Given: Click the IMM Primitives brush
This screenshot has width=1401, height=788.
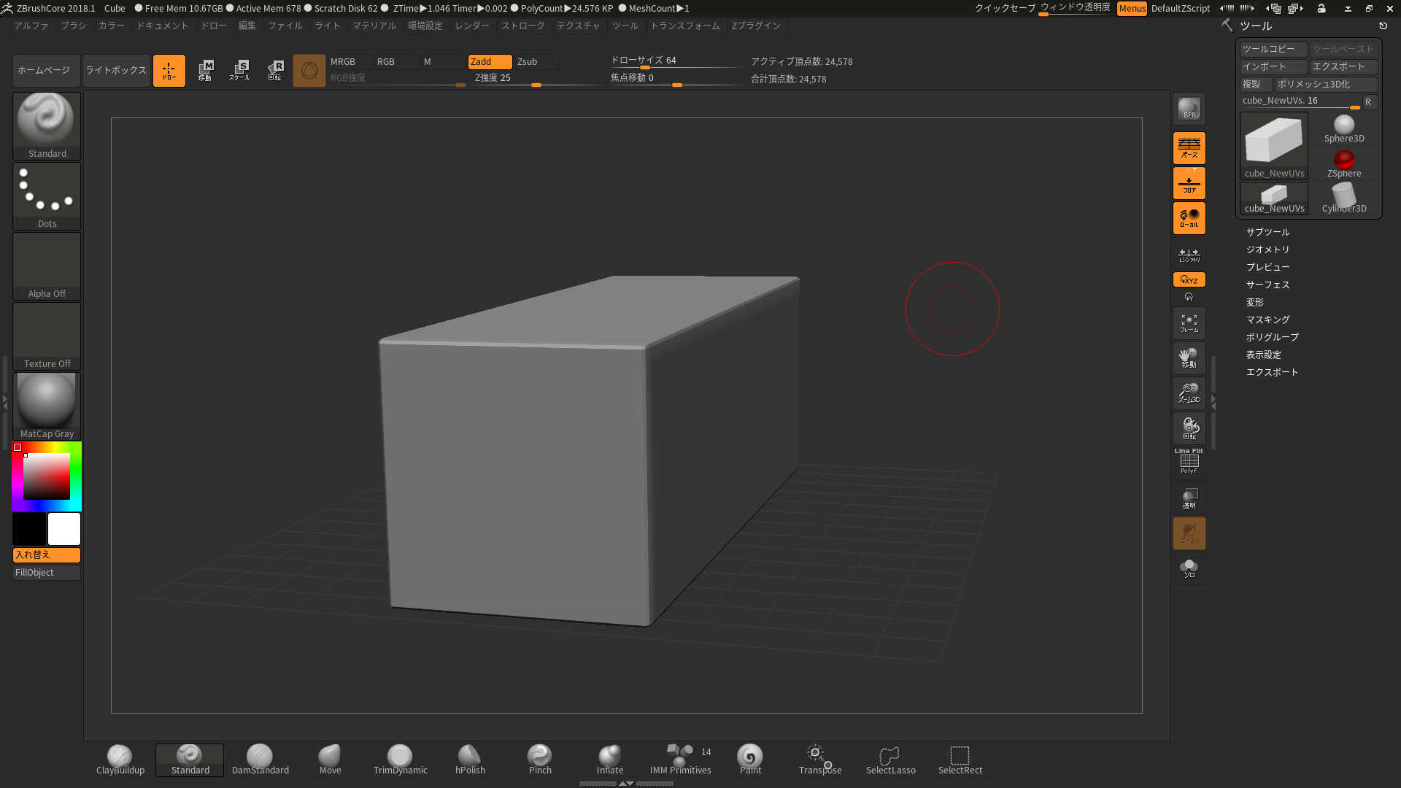Looking at the screenshot, I should coord(679,759).
